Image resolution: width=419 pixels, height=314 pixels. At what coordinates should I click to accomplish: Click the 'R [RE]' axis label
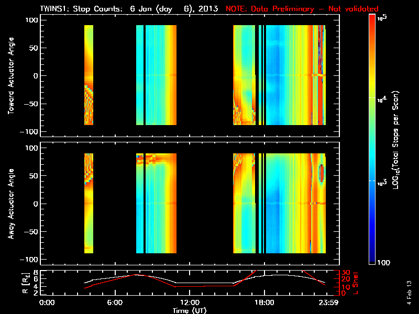(26, 283)
